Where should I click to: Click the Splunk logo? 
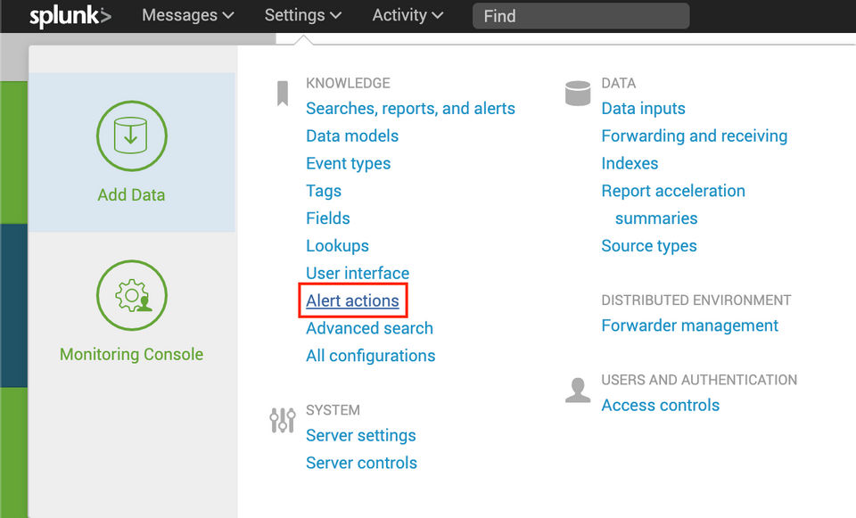[x=70, y=16]
